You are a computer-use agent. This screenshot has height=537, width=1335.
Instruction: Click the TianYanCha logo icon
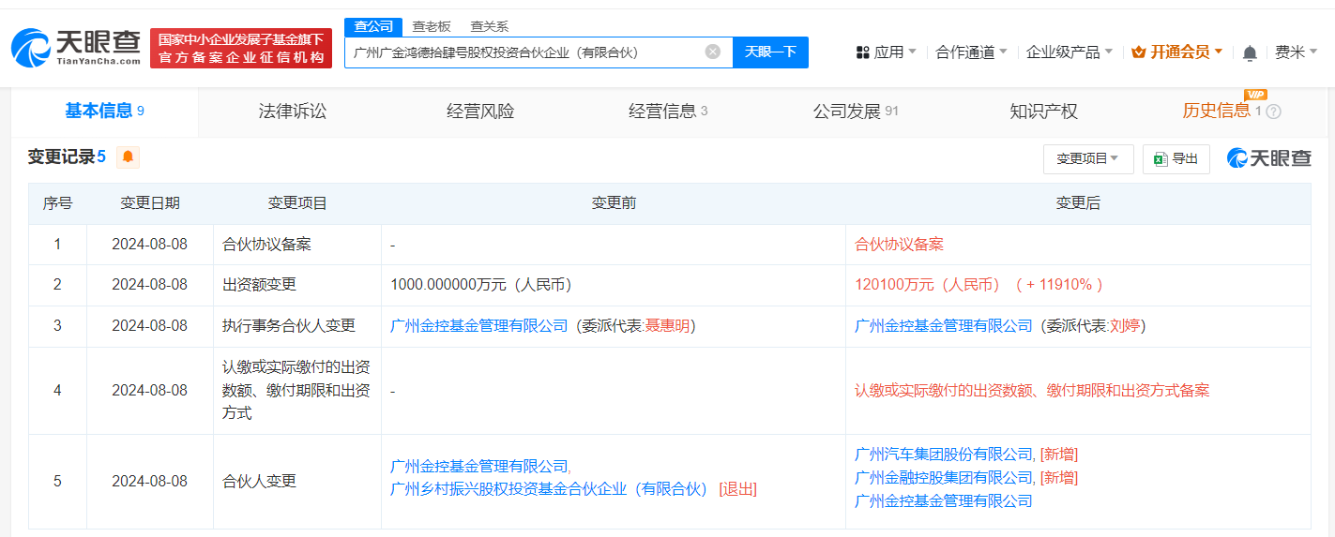coord(31,48)
